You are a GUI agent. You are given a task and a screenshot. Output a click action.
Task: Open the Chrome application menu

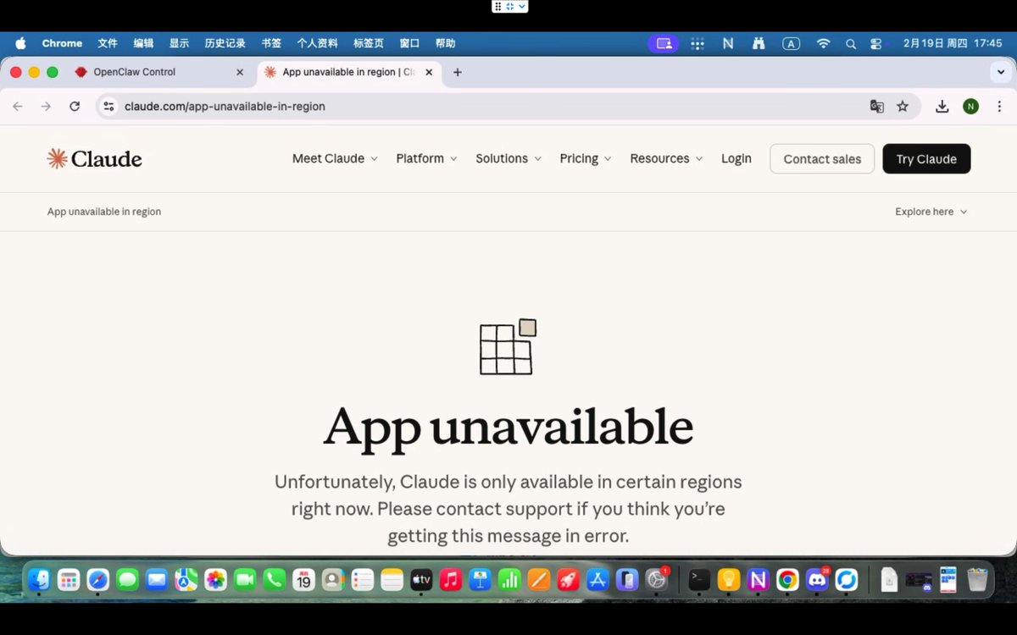point(62,43)
